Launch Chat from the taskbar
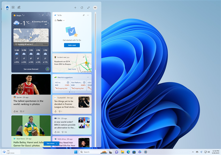Image resolution: width=221 pixels, height=155 pixels. (x=117, y=152)
